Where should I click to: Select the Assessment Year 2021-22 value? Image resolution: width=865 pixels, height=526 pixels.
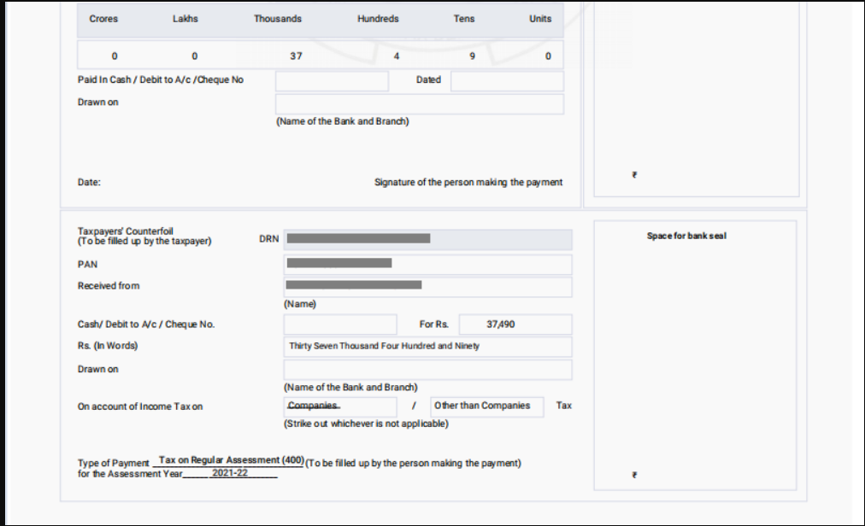coord(230,473)
